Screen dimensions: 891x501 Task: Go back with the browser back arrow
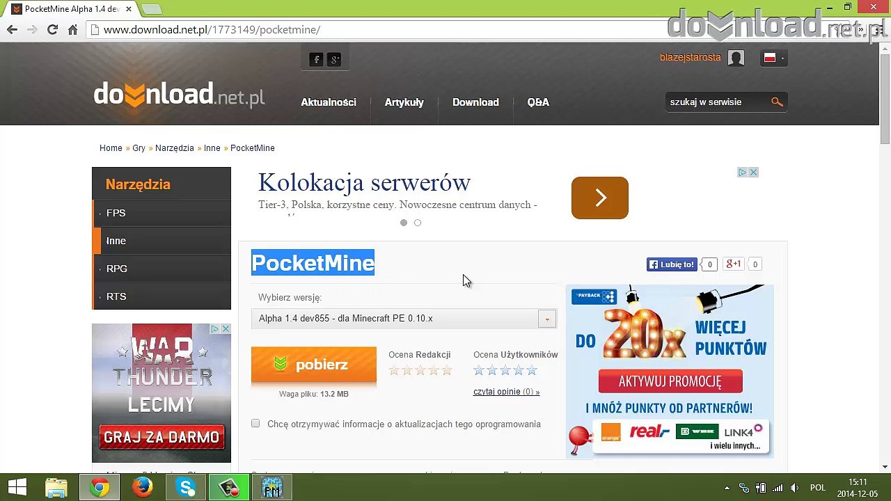(x=12, y=30)
